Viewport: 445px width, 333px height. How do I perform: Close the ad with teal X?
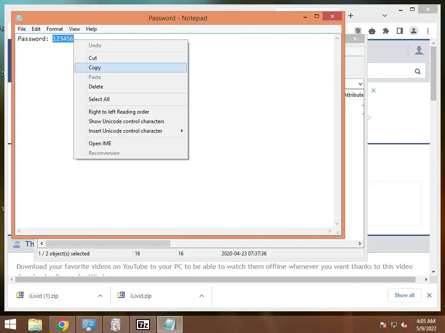click(x=373, y=90)
